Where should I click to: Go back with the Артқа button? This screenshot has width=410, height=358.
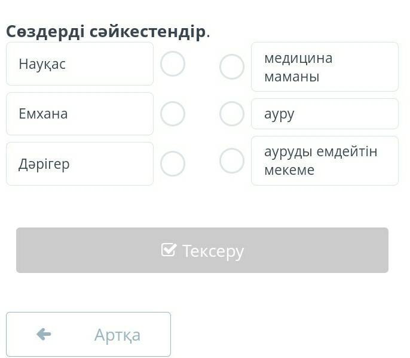[88, 334]
